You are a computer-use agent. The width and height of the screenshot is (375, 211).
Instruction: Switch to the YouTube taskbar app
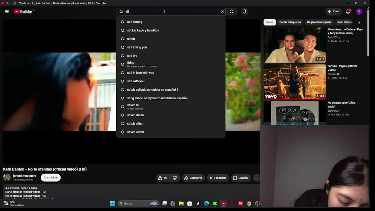pos(224,204)
